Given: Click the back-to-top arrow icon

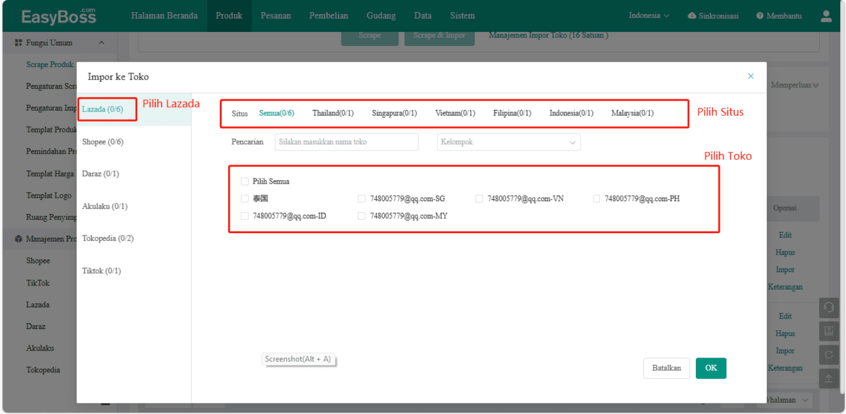Looking at the screenshot, I should point(829,379).
